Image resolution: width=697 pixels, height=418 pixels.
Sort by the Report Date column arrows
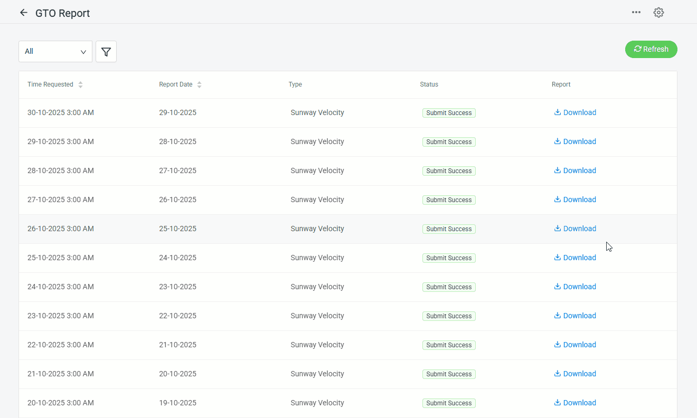(199, 84)
